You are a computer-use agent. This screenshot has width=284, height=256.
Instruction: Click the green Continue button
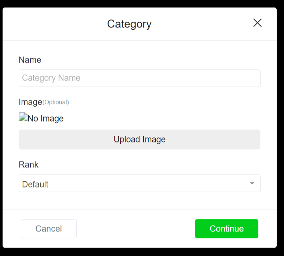click(x=226, y=229)
